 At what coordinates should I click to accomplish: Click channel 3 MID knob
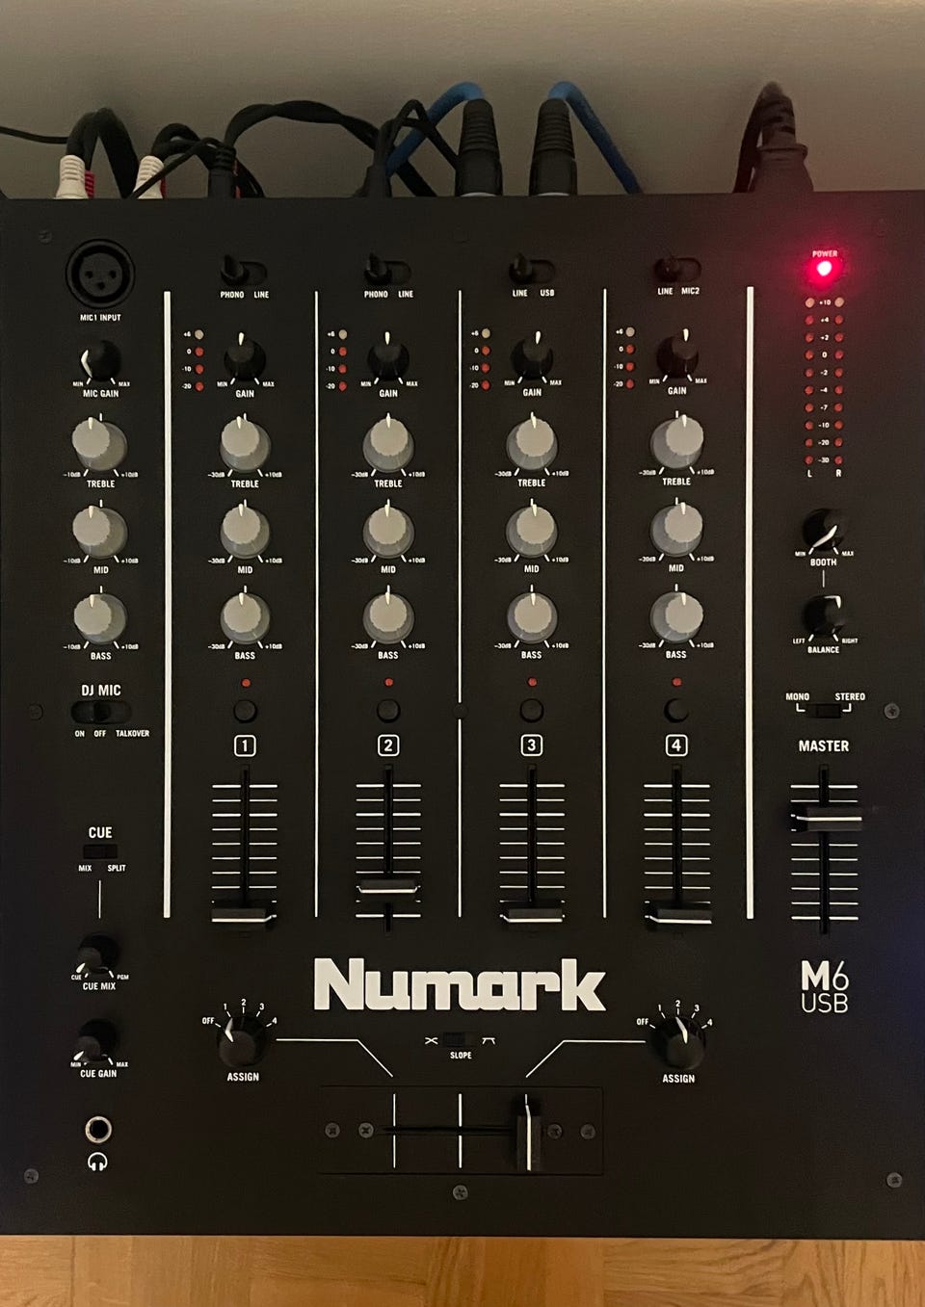[531, 531]
